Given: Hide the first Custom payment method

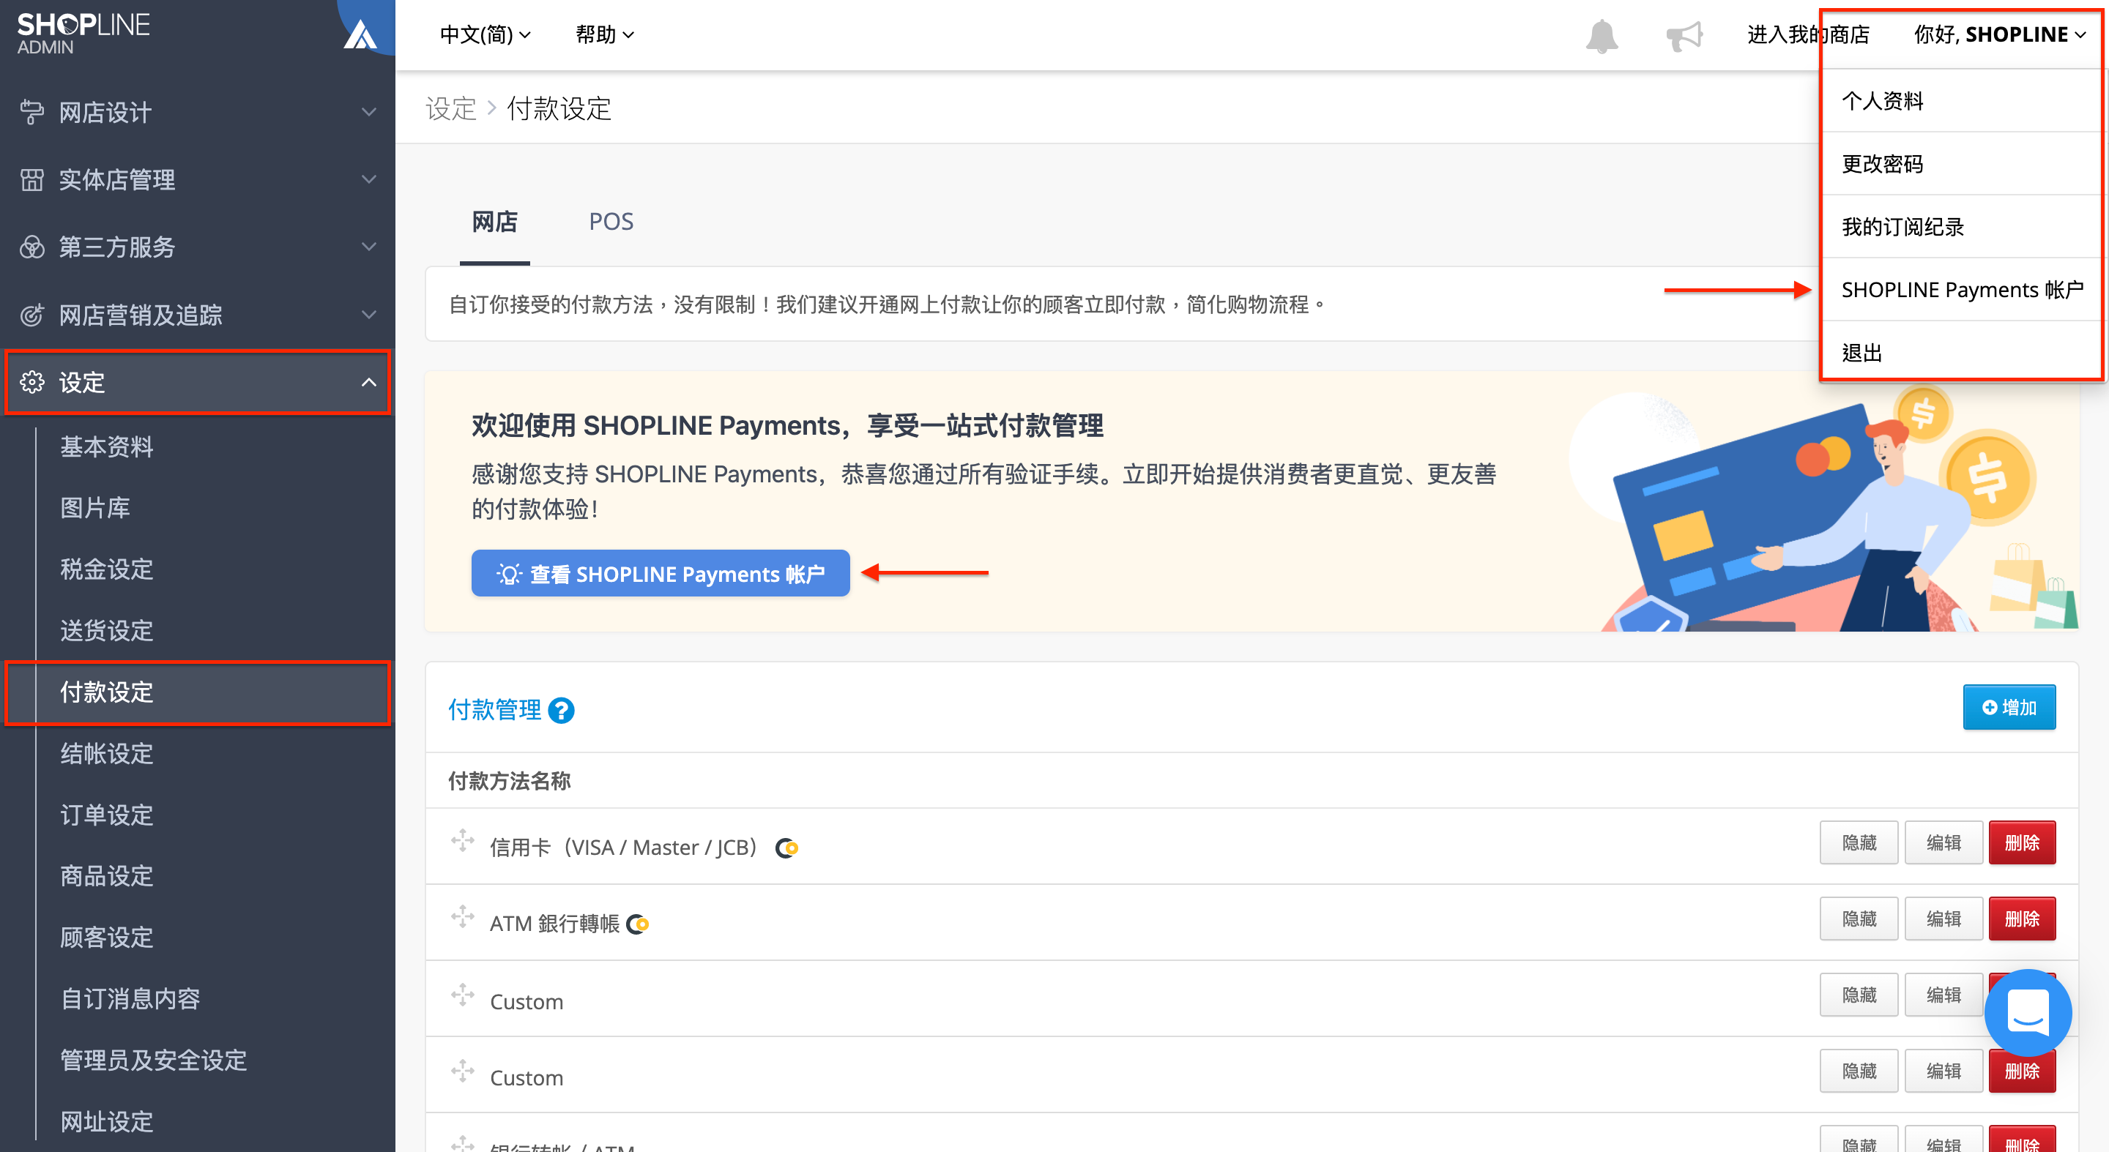Looking at the screenshot, I should point(1859,995).
